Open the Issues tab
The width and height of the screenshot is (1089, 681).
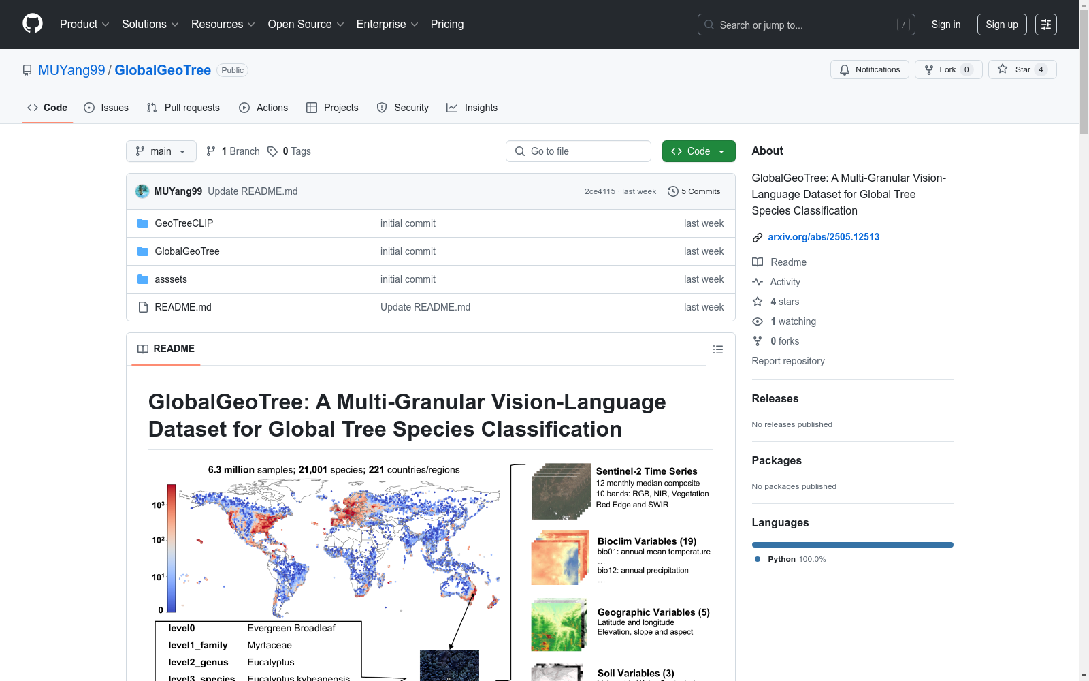click(106, 108)
